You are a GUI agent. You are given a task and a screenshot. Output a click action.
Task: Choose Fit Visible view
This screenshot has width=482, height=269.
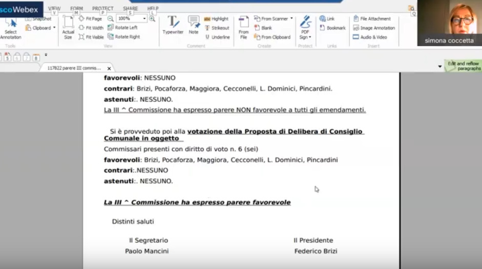(91, 37)
